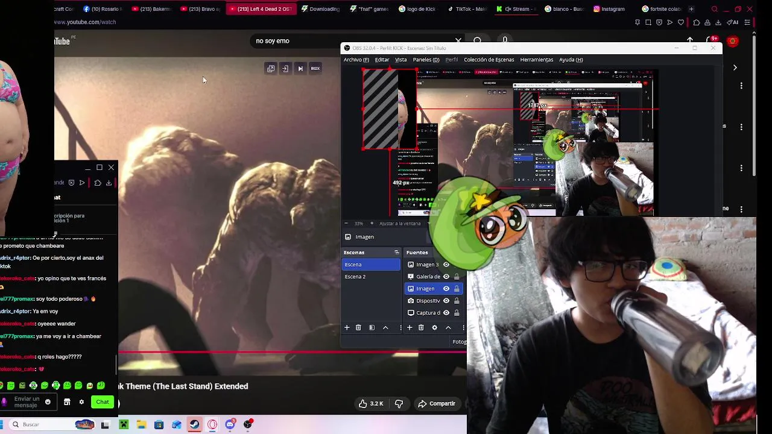772x434 pixels.
Task: Clear the YouTube search field with X
Action: coord(458,41)
